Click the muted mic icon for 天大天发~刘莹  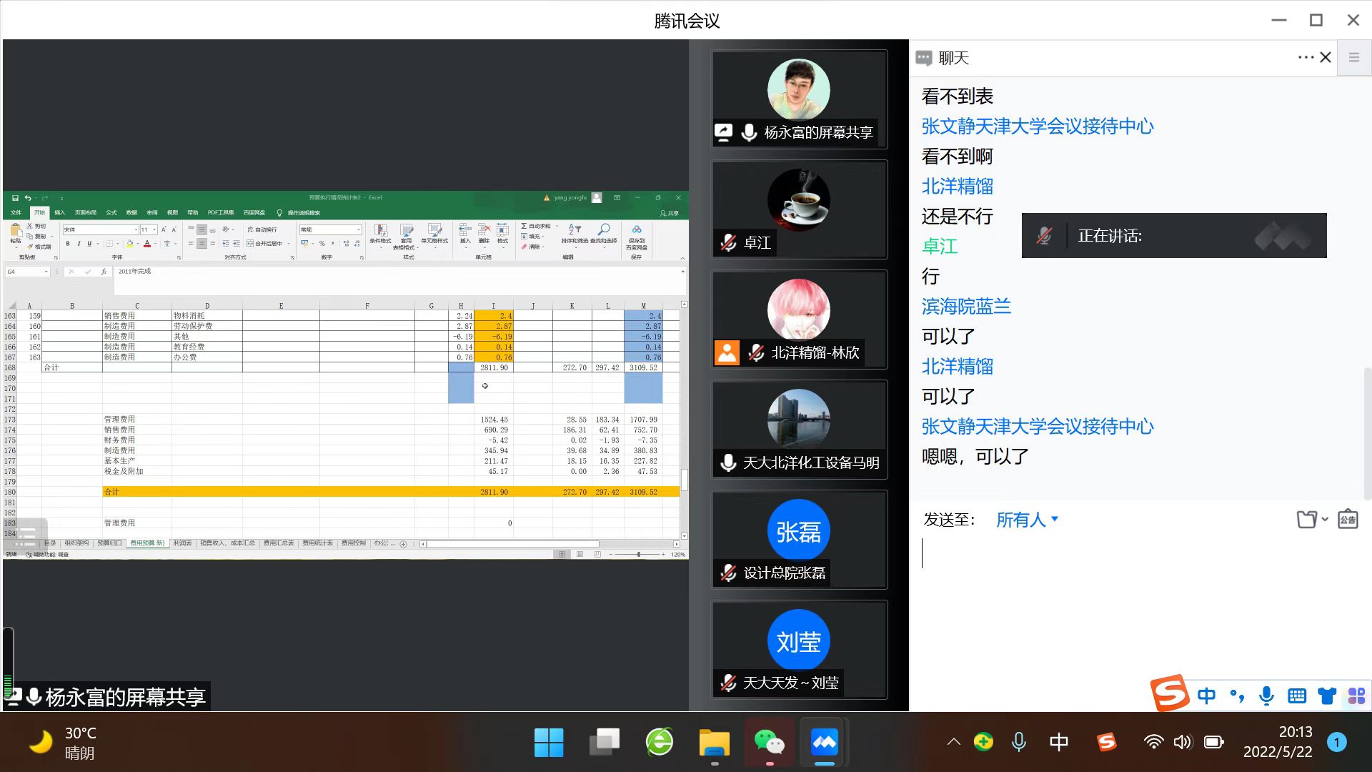point(728,683)
